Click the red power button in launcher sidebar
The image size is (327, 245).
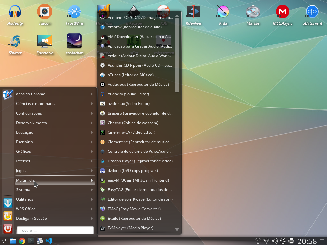(8, 228)
